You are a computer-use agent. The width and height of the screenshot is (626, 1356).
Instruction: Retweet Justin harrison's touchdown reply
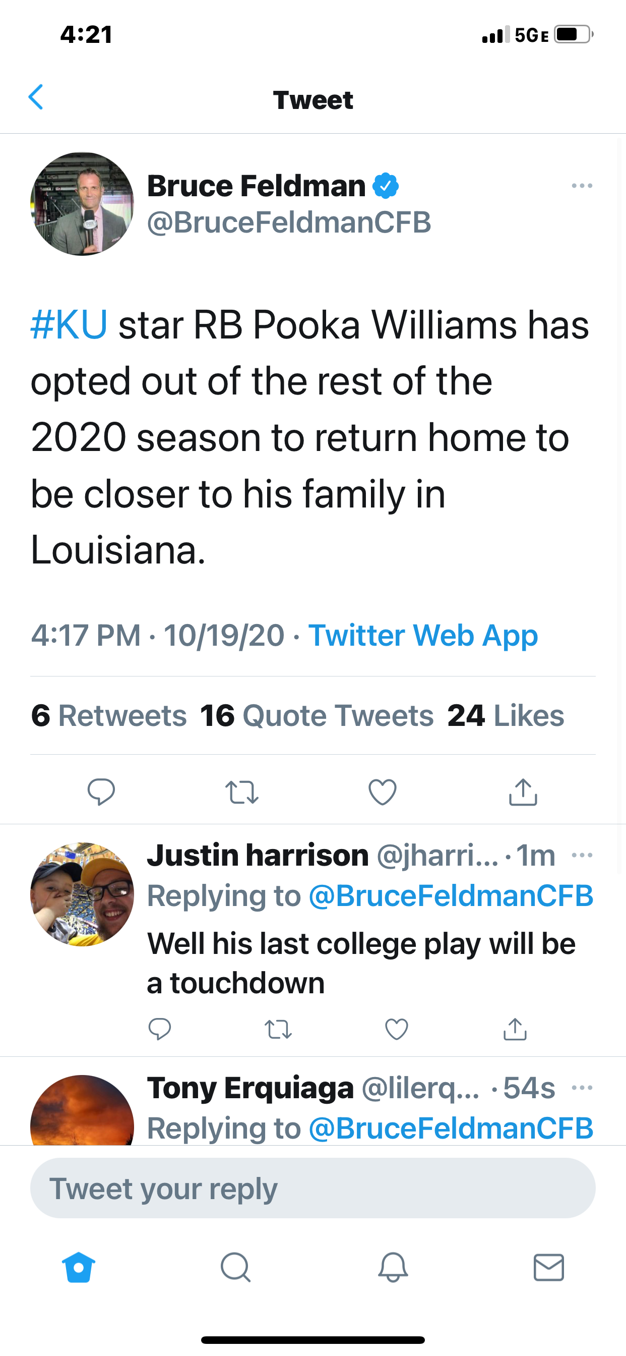click(278, 1029)
